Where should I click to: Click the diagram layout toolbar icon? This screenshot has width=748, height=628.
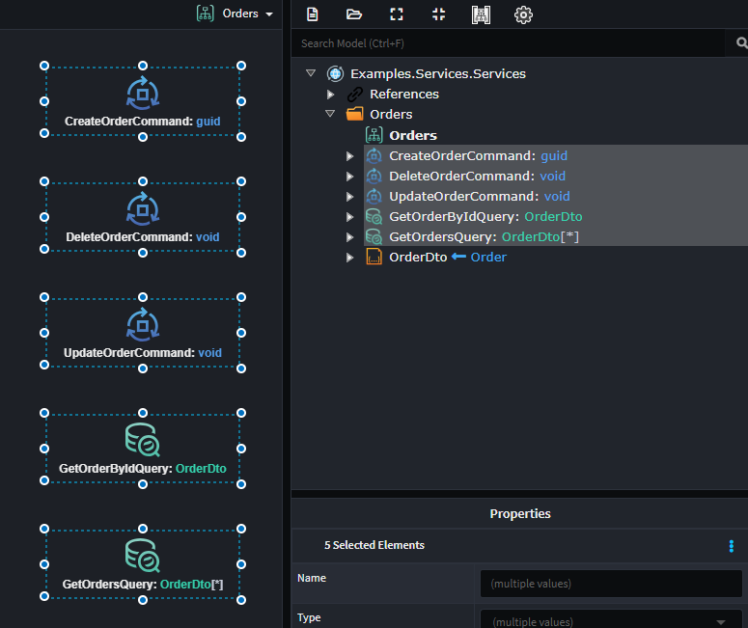[x=481, y=14]
